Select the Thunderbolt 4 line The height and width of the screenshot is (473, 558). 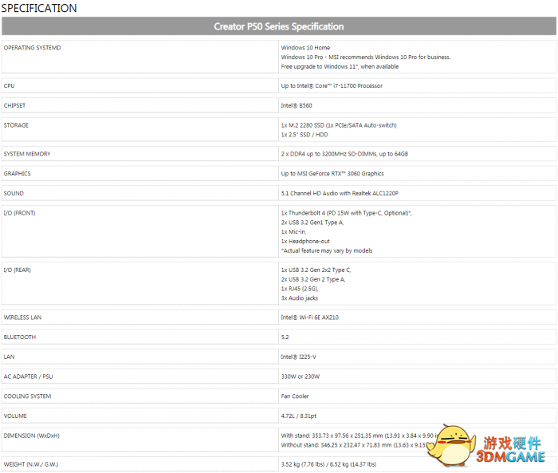(x=346, y=213)
